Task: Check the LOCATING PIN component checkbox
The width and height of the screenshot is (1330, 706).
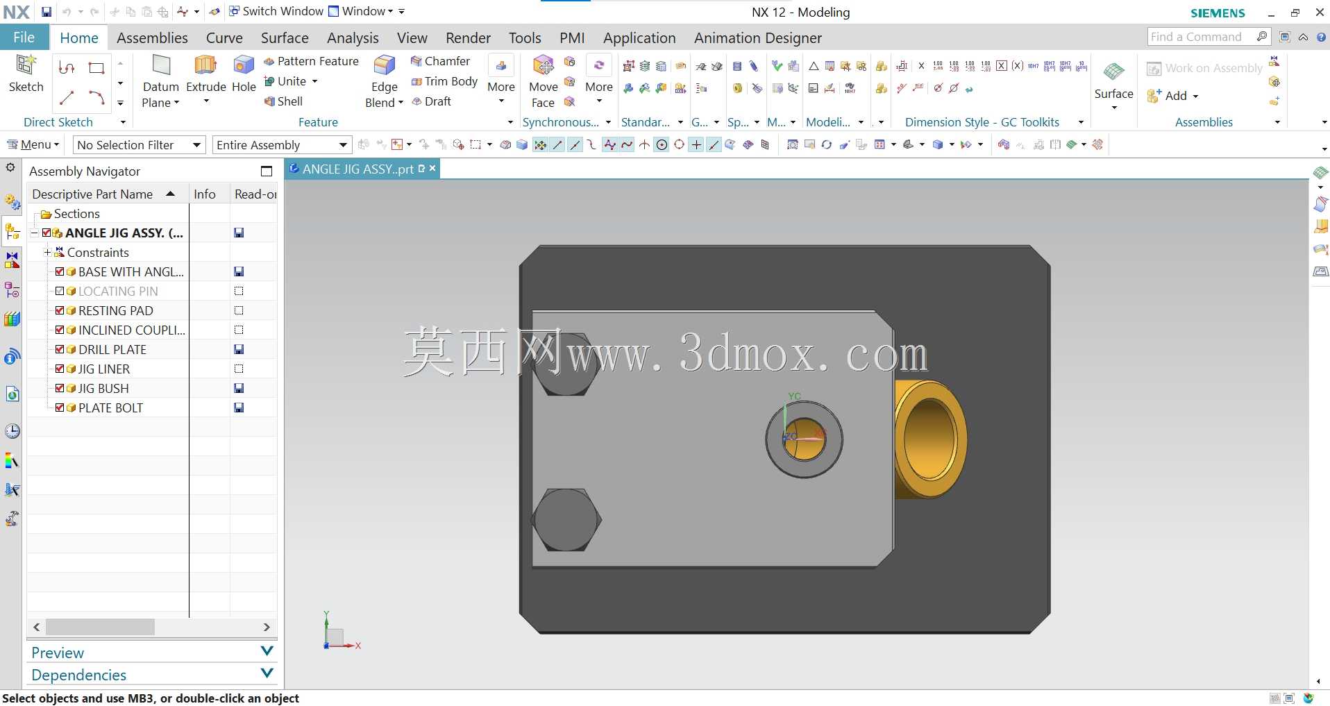Action: pos(60,291)
